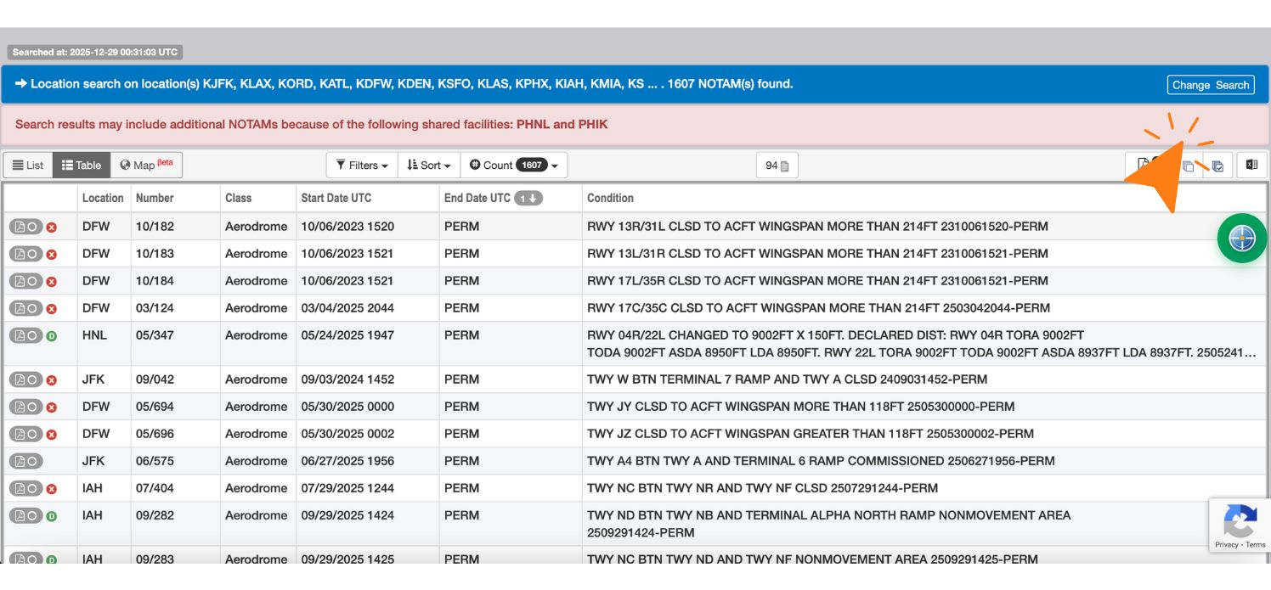The height and width of the screenshot is (590, 1271).
Task: Expand the Count 1607 dropdown
Action: [x=512, y=165]
